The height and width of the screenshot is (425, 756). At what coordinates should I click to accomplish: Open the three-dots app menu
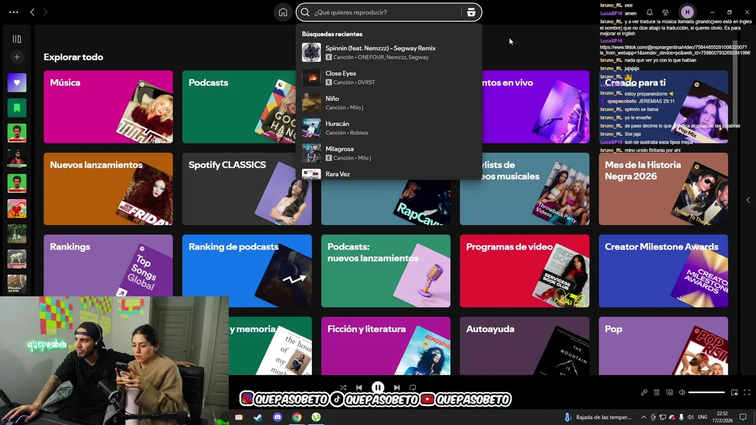click(x=14, y=12)
